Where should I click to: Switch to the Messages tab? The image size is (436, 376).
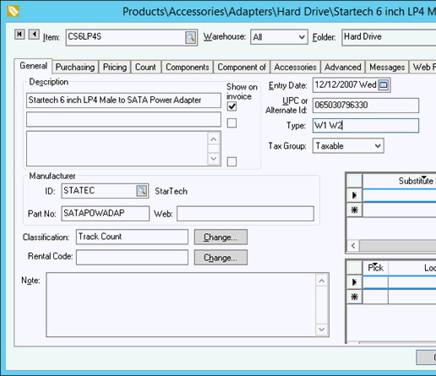tap(387, 68)
